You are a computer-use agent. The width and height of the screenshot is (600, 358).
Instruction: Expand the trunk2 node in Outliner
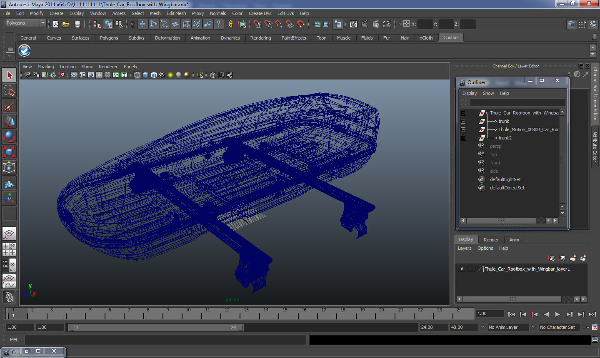(x=463, y=138)
